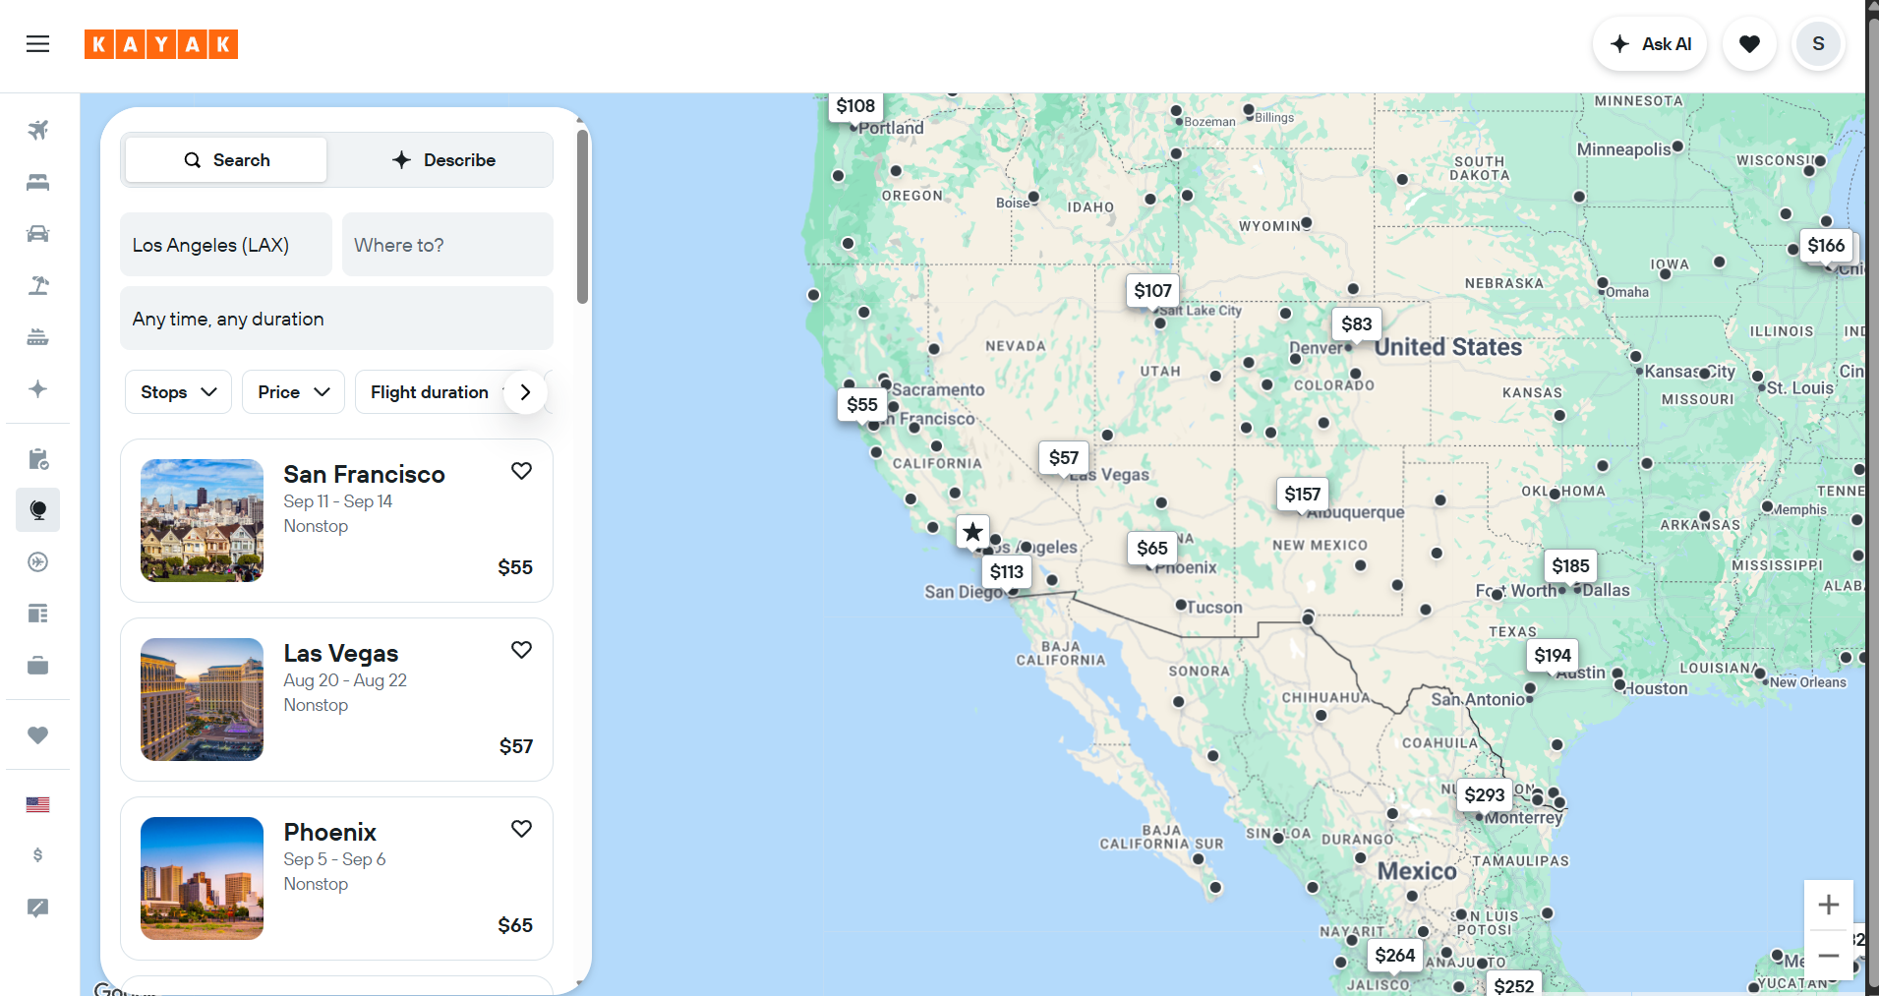
Task: Open Cars section in the sidebar
Action: coord(37,234)
